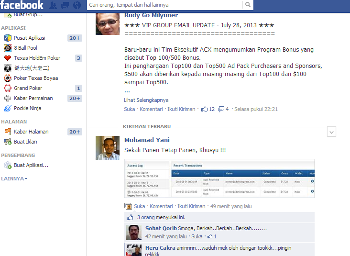
Task: Click the thumbs-up icon next to 3 orang menyukai
Action: 130,217
